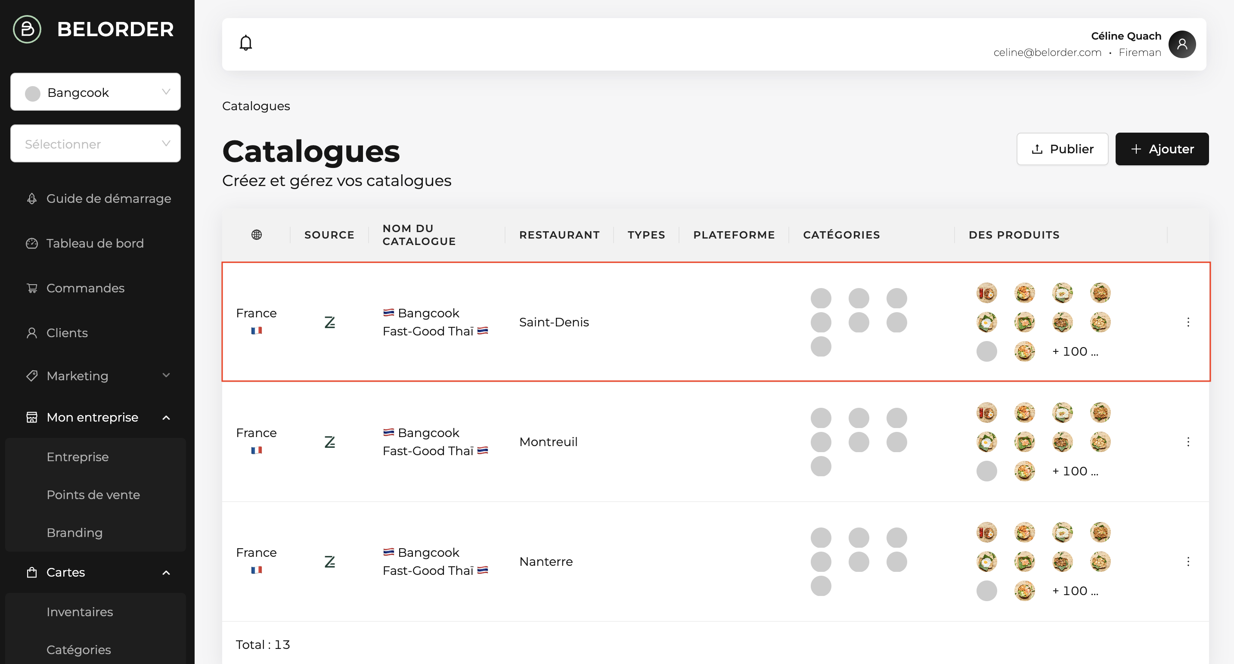1234x664 pixels.
Task: Click the Publier button
Action: (x=1062, y=149)
